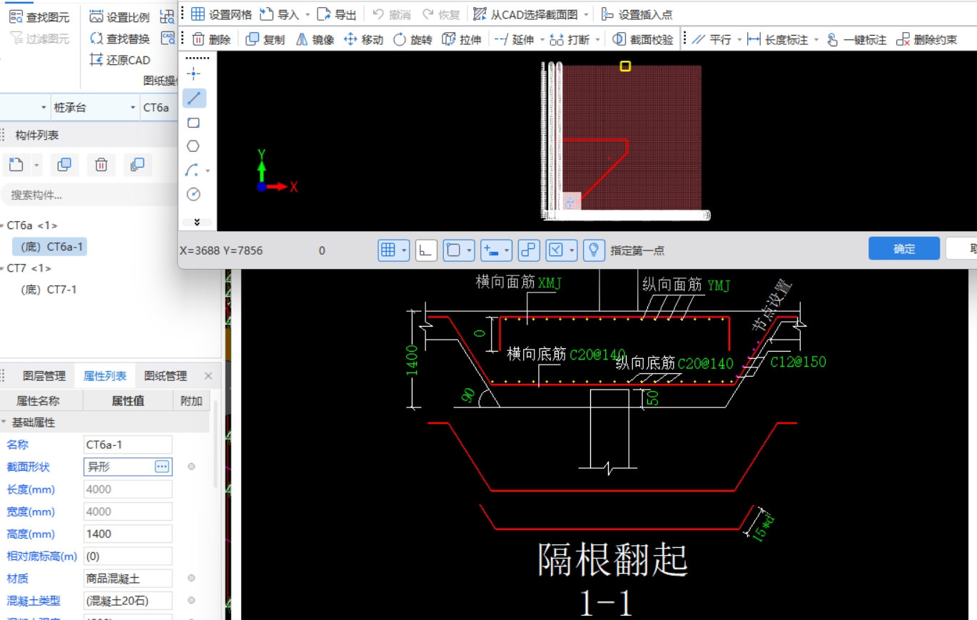Click the 恢复 redo button
Viewport: 977px width, 620px height.
(440, 14)
